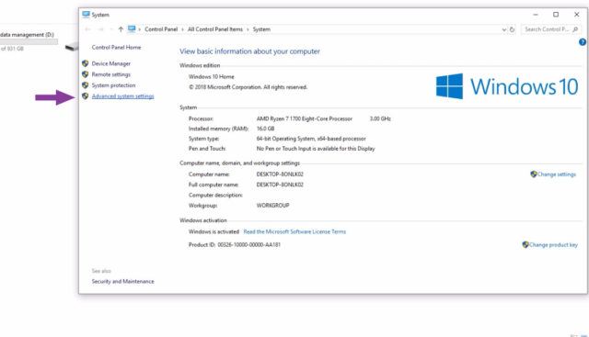The width and height of the screenshot is (589, 337).
Task: Expand chevron after All Control Panel Items
Action: 248,29
